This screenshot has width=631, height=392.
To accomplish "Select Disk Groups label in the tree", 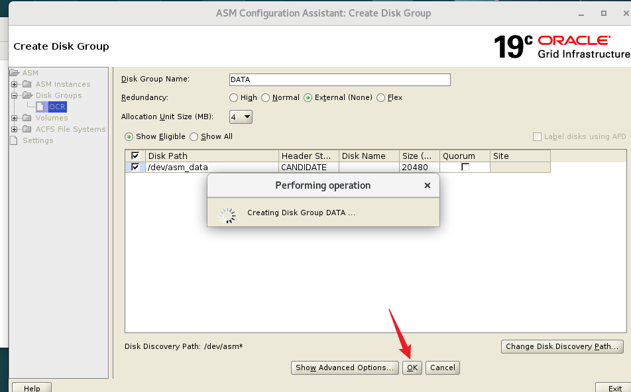I will [x=59, y=95].
